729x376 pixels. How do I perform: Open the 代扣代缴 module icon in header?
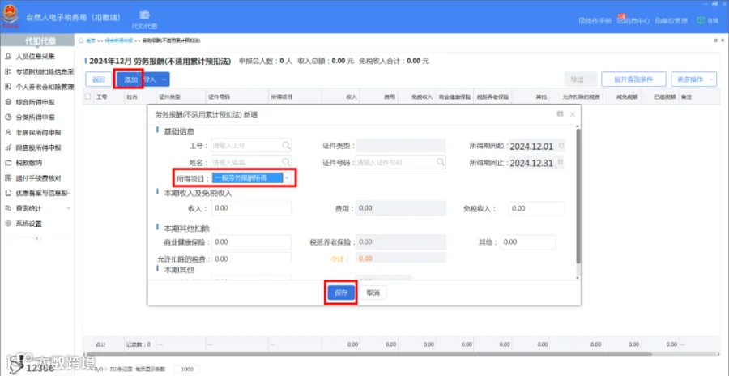[x=145, y=15]
